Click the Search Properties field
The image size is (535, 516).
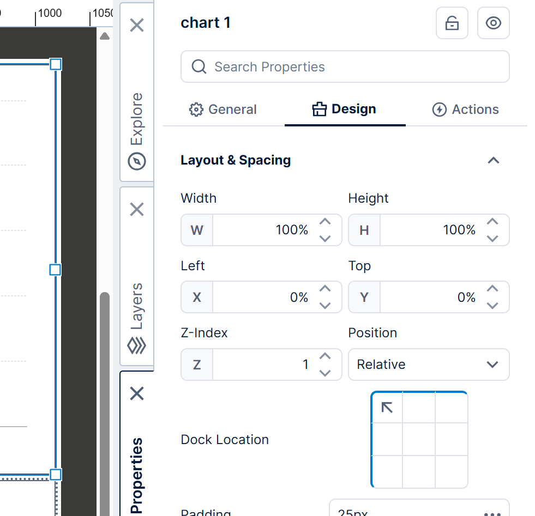click(x=345, y=67)
